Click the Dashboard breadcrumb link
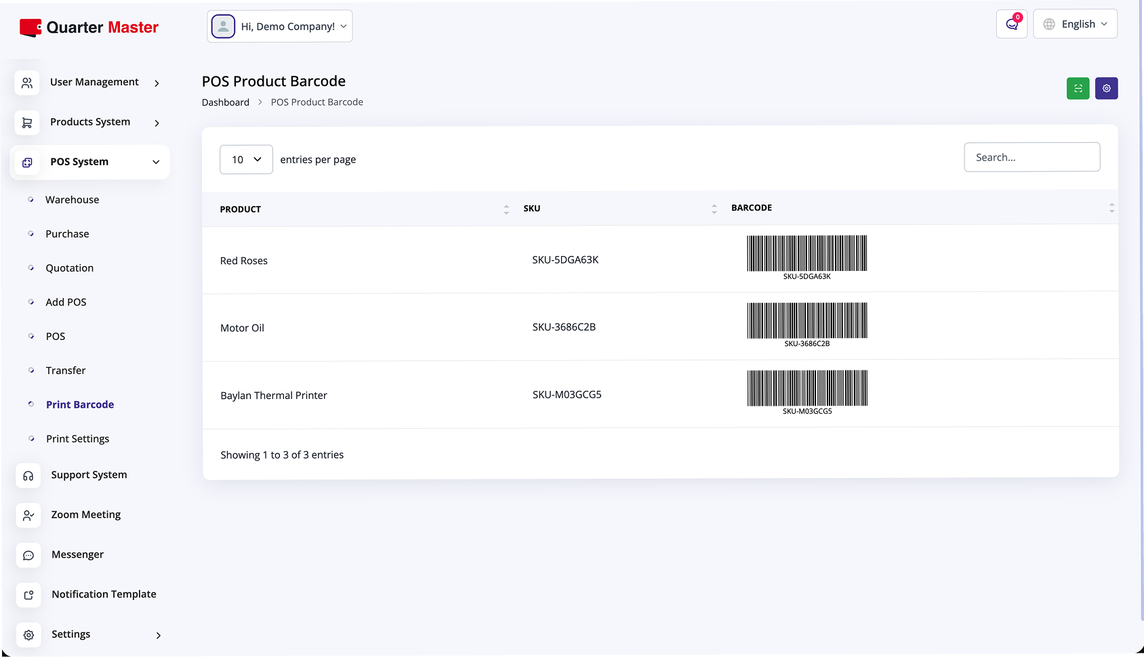1144x657 pixels. click(x=226, y=102)
